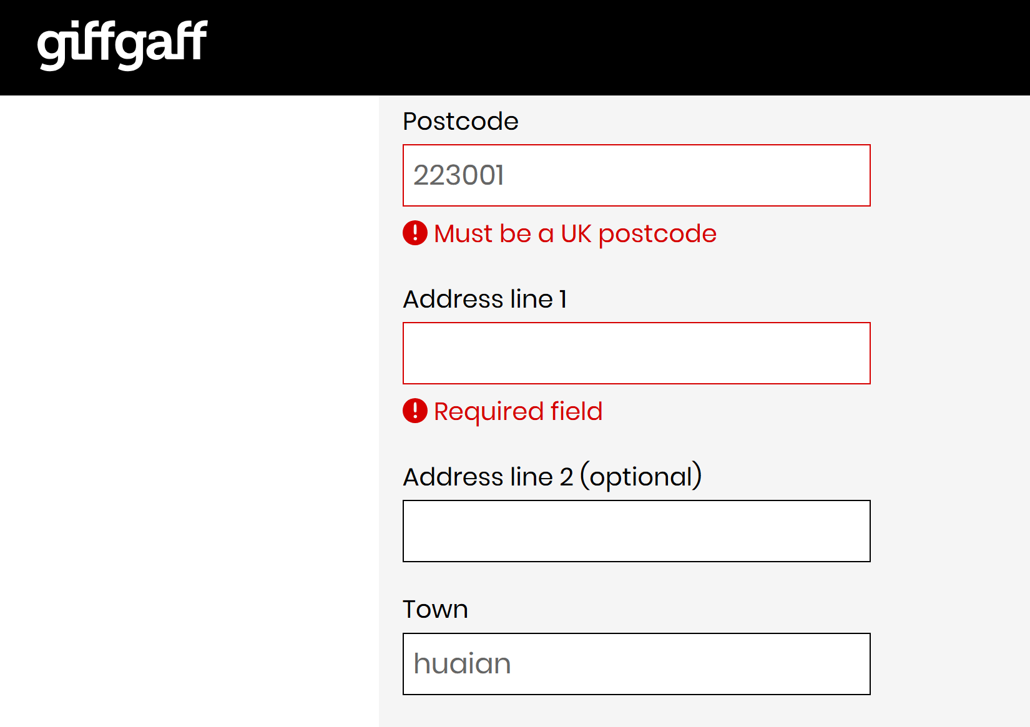Click the word '(optional)' in the address label

pos(641,477)
